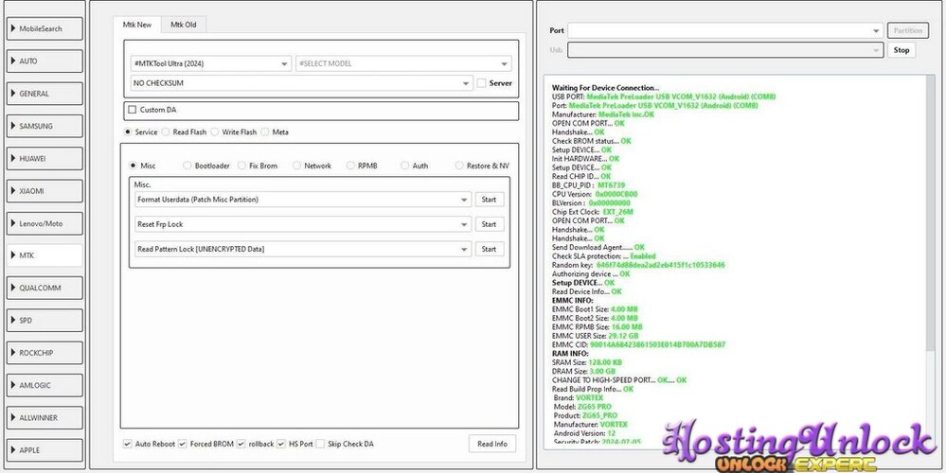The height and width of the screenshot is (473, 946).
Task: Click the 'Brand: VORTEX' log line
Action: click(x=578, y=397)
